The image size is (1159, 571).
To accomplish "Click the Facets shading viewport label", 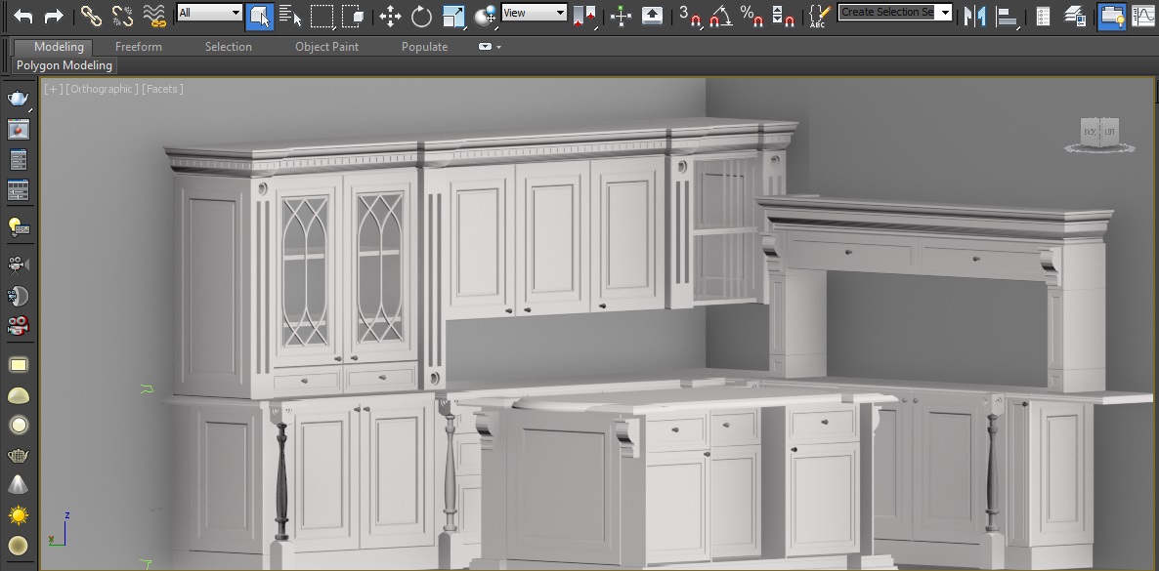I will coord(162,89).
